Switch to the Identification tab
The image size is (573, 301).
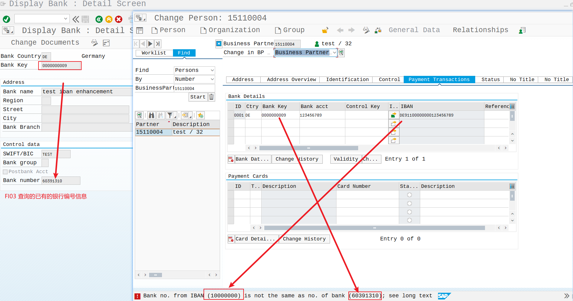347,80
